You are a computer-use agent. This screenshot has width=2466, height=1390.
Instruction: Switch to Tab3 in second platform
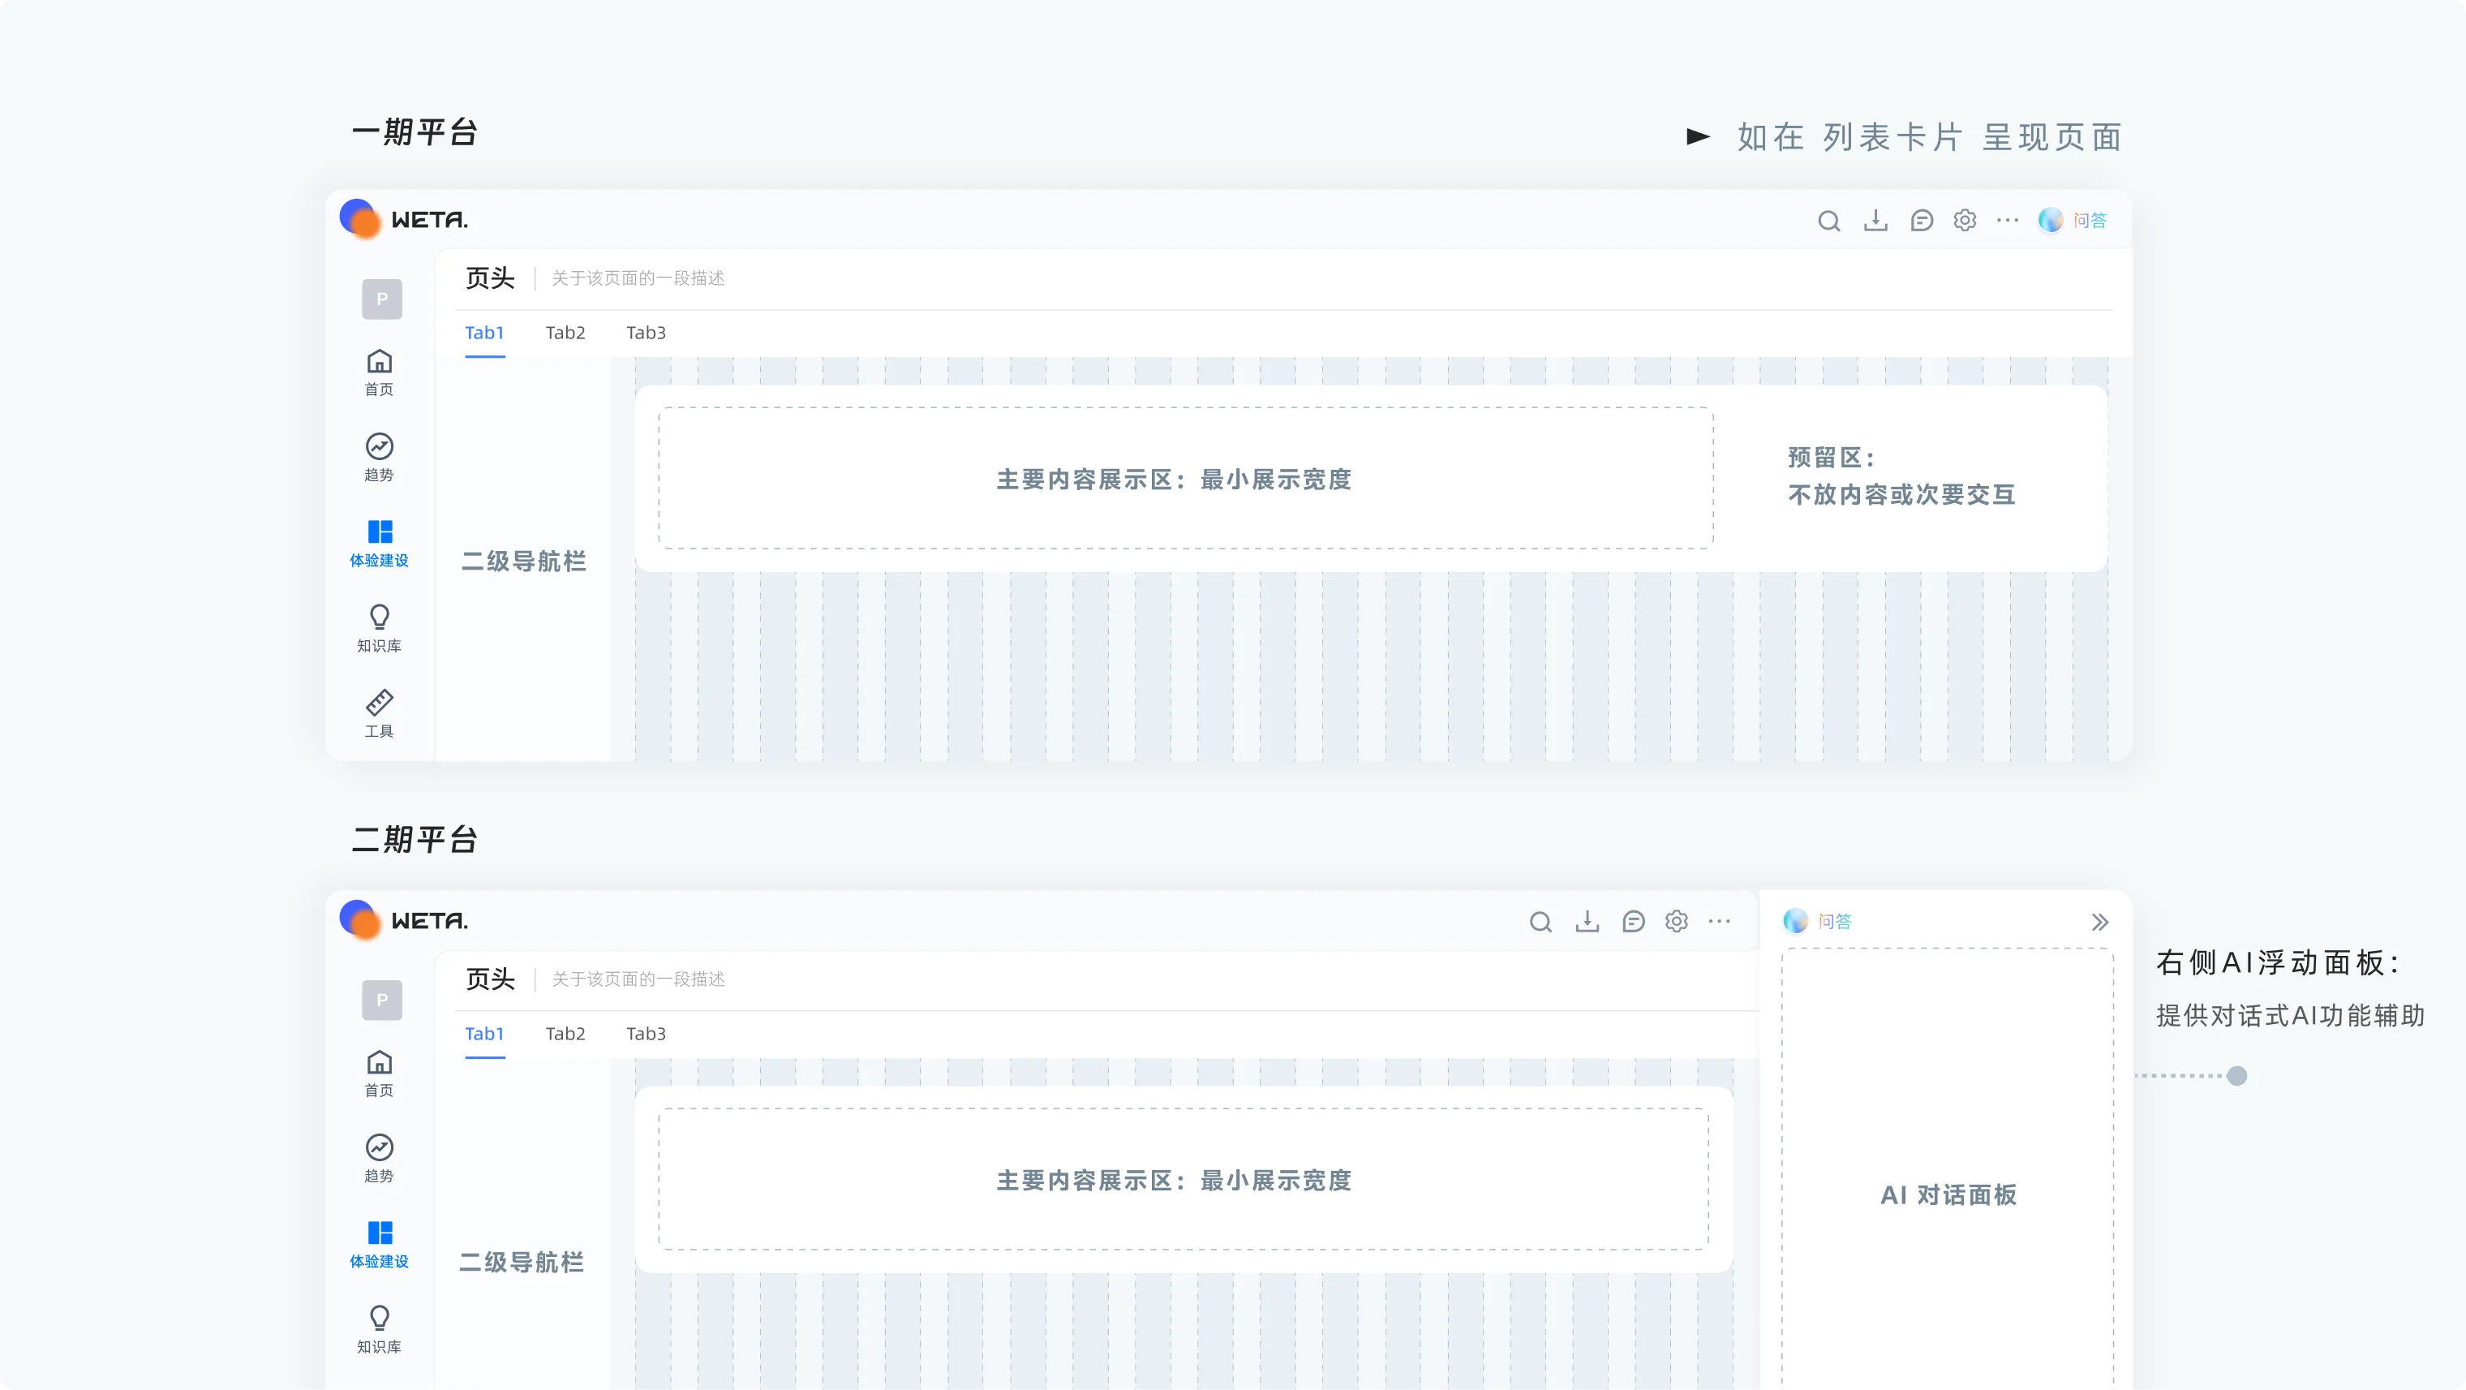click(647, 1034)
